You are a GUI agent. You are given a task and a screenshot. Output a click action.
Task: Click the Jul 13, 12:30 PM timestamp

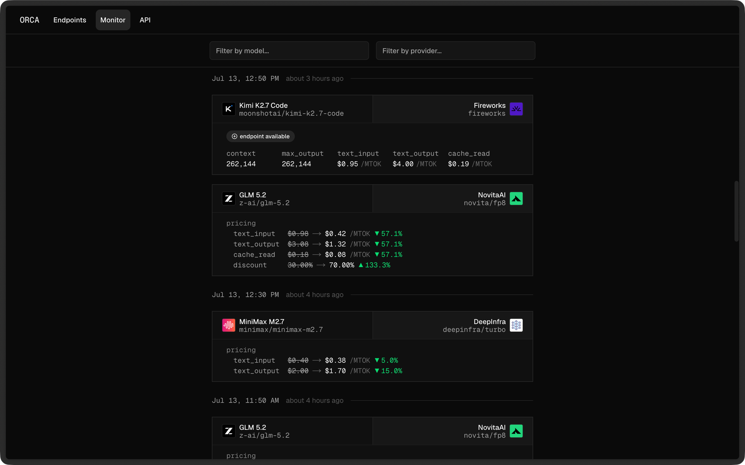coord(246,295)
